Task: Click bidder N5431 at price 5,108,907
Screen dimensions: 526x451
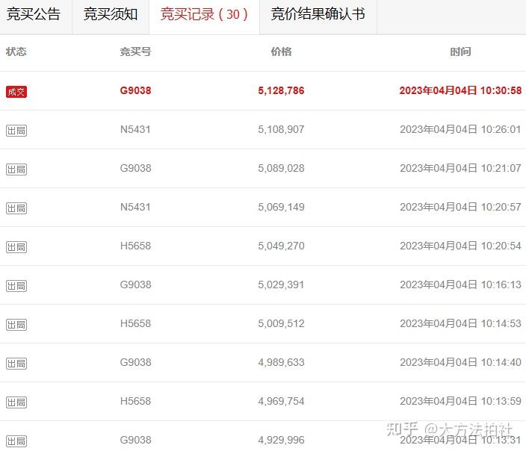Action: tap(135, 129)
